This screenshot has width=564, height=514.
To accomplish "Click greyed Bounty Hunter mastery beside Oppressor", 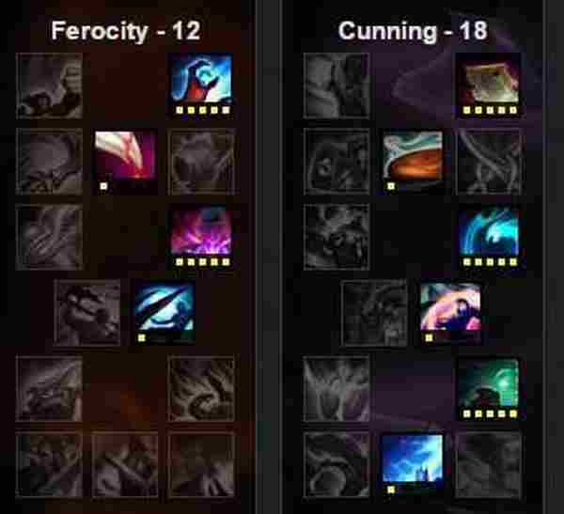I will tap(87, 313).
